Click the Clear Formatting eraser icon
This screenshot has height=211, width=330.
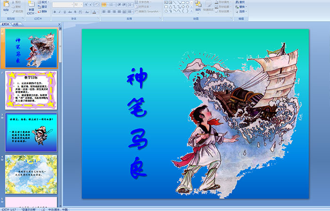[97, 4]
